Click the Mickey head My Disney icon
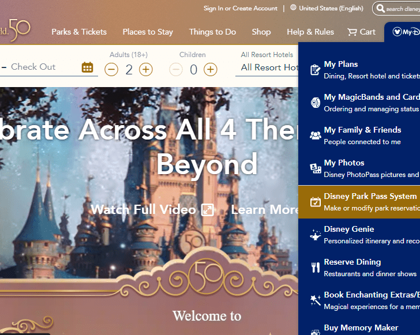Viewport: 420px width, 335px height. (397, 32)
